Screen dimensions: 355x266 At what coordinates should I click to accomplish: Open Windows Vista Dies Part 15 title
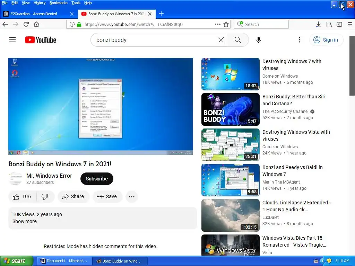pyautogui.click(x=294, y=241)
